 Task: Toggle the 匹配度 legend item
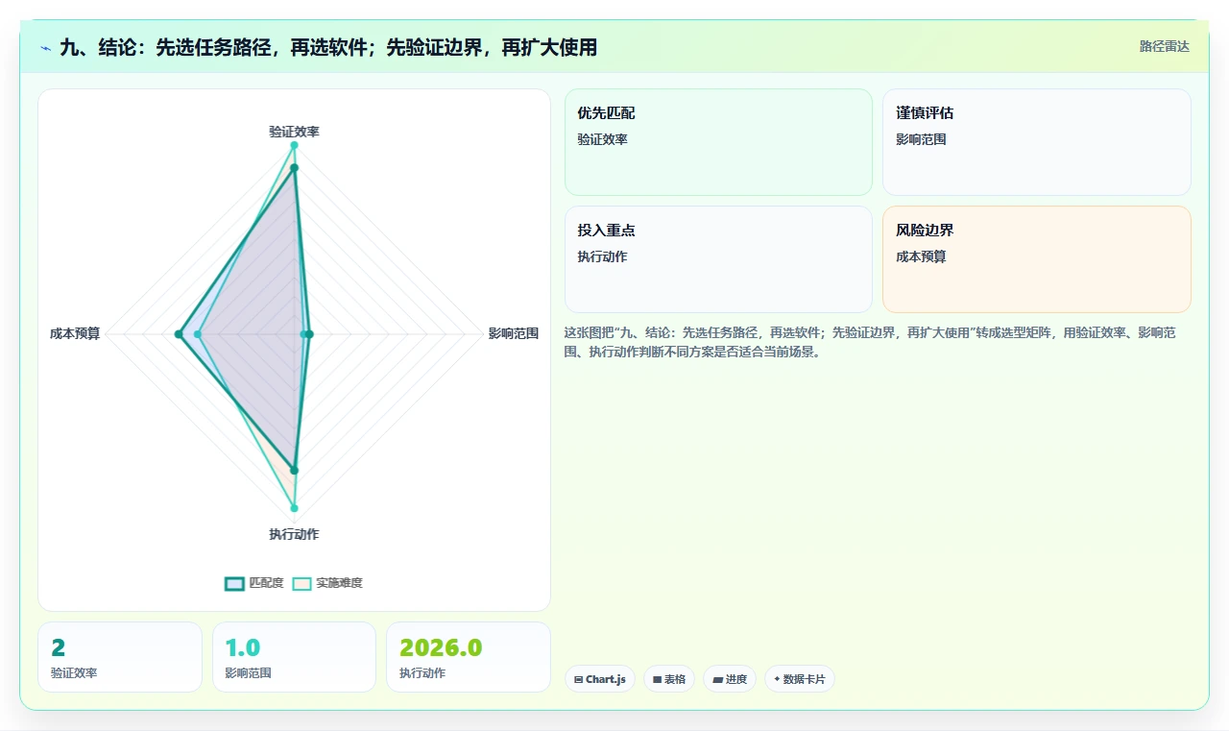(254, 583)
